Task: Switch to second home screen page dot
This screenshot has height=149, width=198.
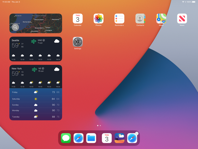Action: [100, 126]
